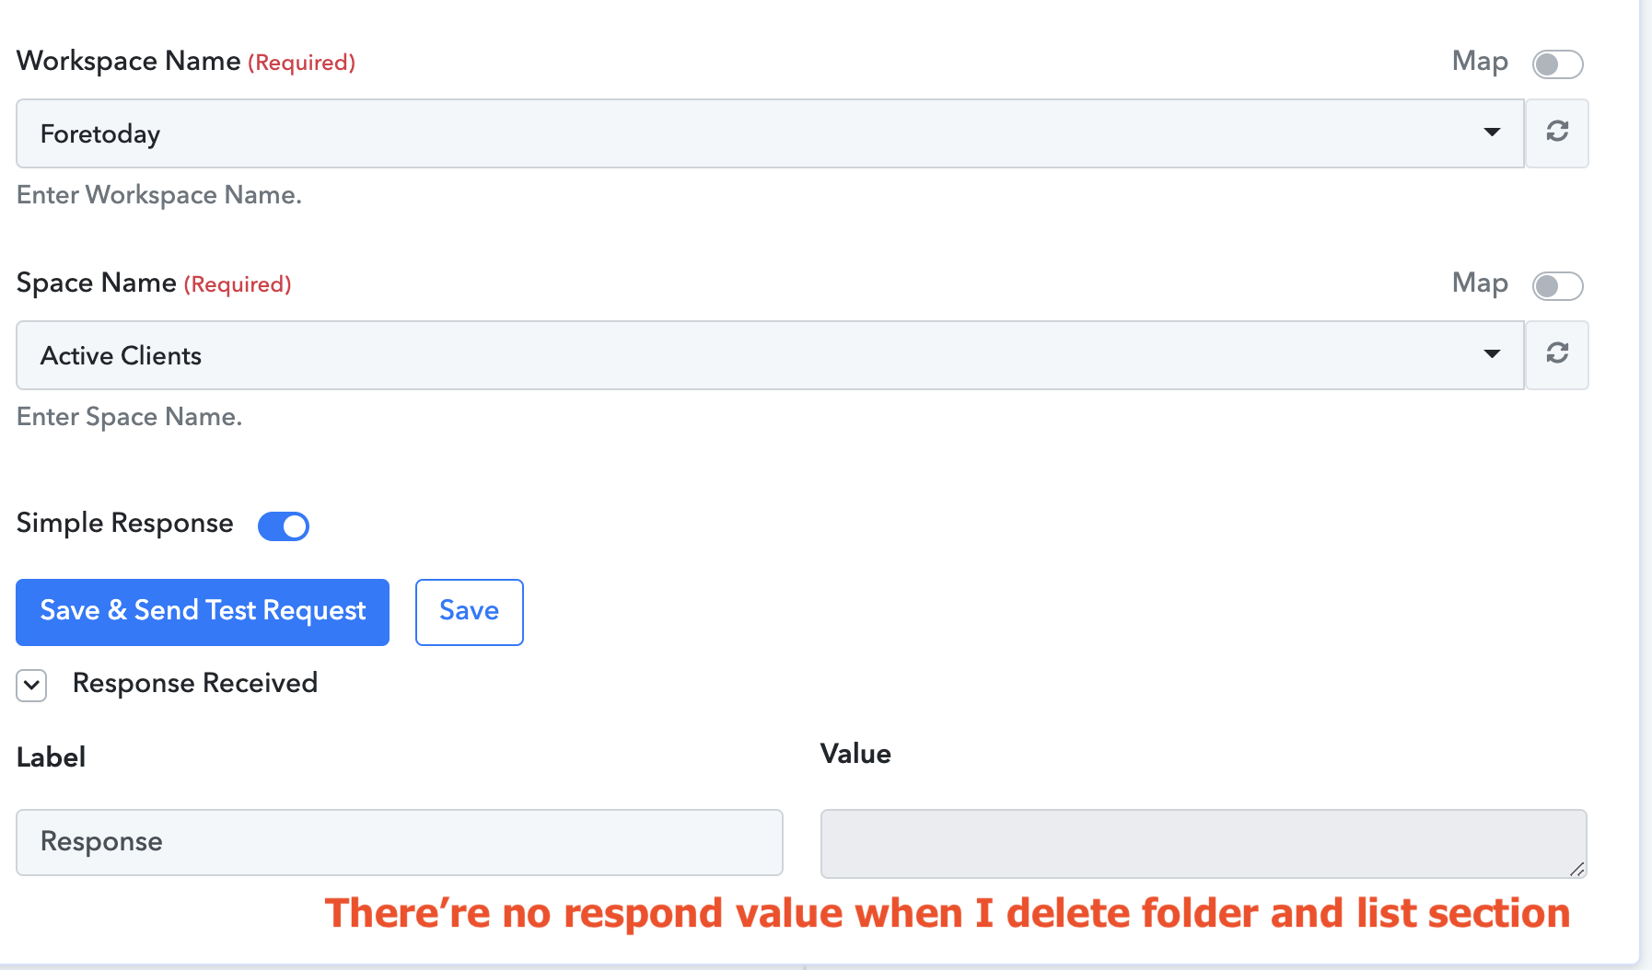Click the Value textarea resize grip
Viewport: 1652px width, 970px height.
pos(1576,868)
